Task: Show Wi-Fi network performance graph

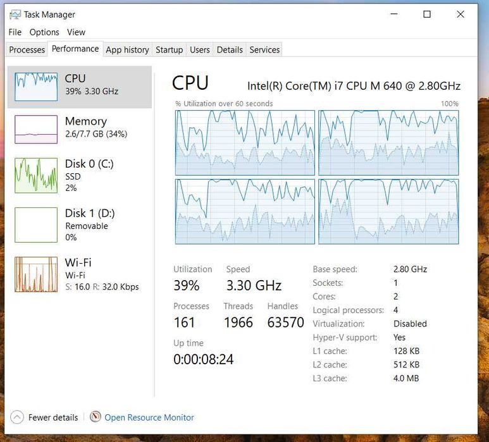Action: click(x=36, y=274)
